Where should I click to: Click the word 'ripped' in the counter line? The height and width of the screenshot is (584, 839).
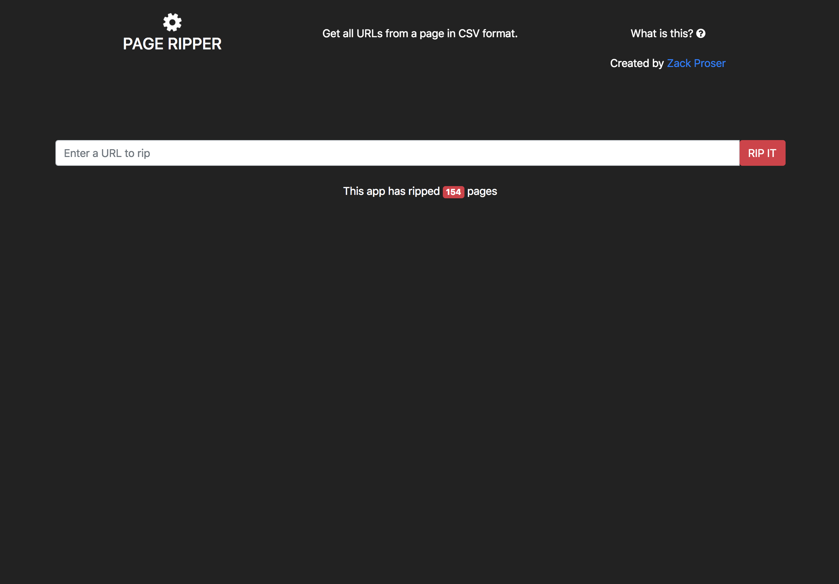pyautogui.click(x=424, y=191)
